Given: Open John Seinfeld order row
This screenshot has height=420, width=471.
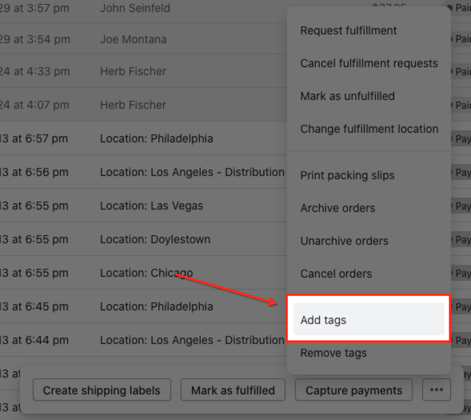Looking at the screenshot, I should (x=135, y=8).
